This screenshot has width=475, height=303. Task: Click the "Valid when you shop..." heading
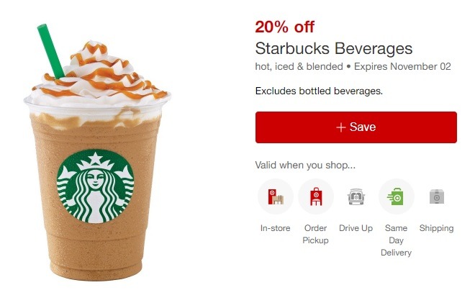[305, 165]
